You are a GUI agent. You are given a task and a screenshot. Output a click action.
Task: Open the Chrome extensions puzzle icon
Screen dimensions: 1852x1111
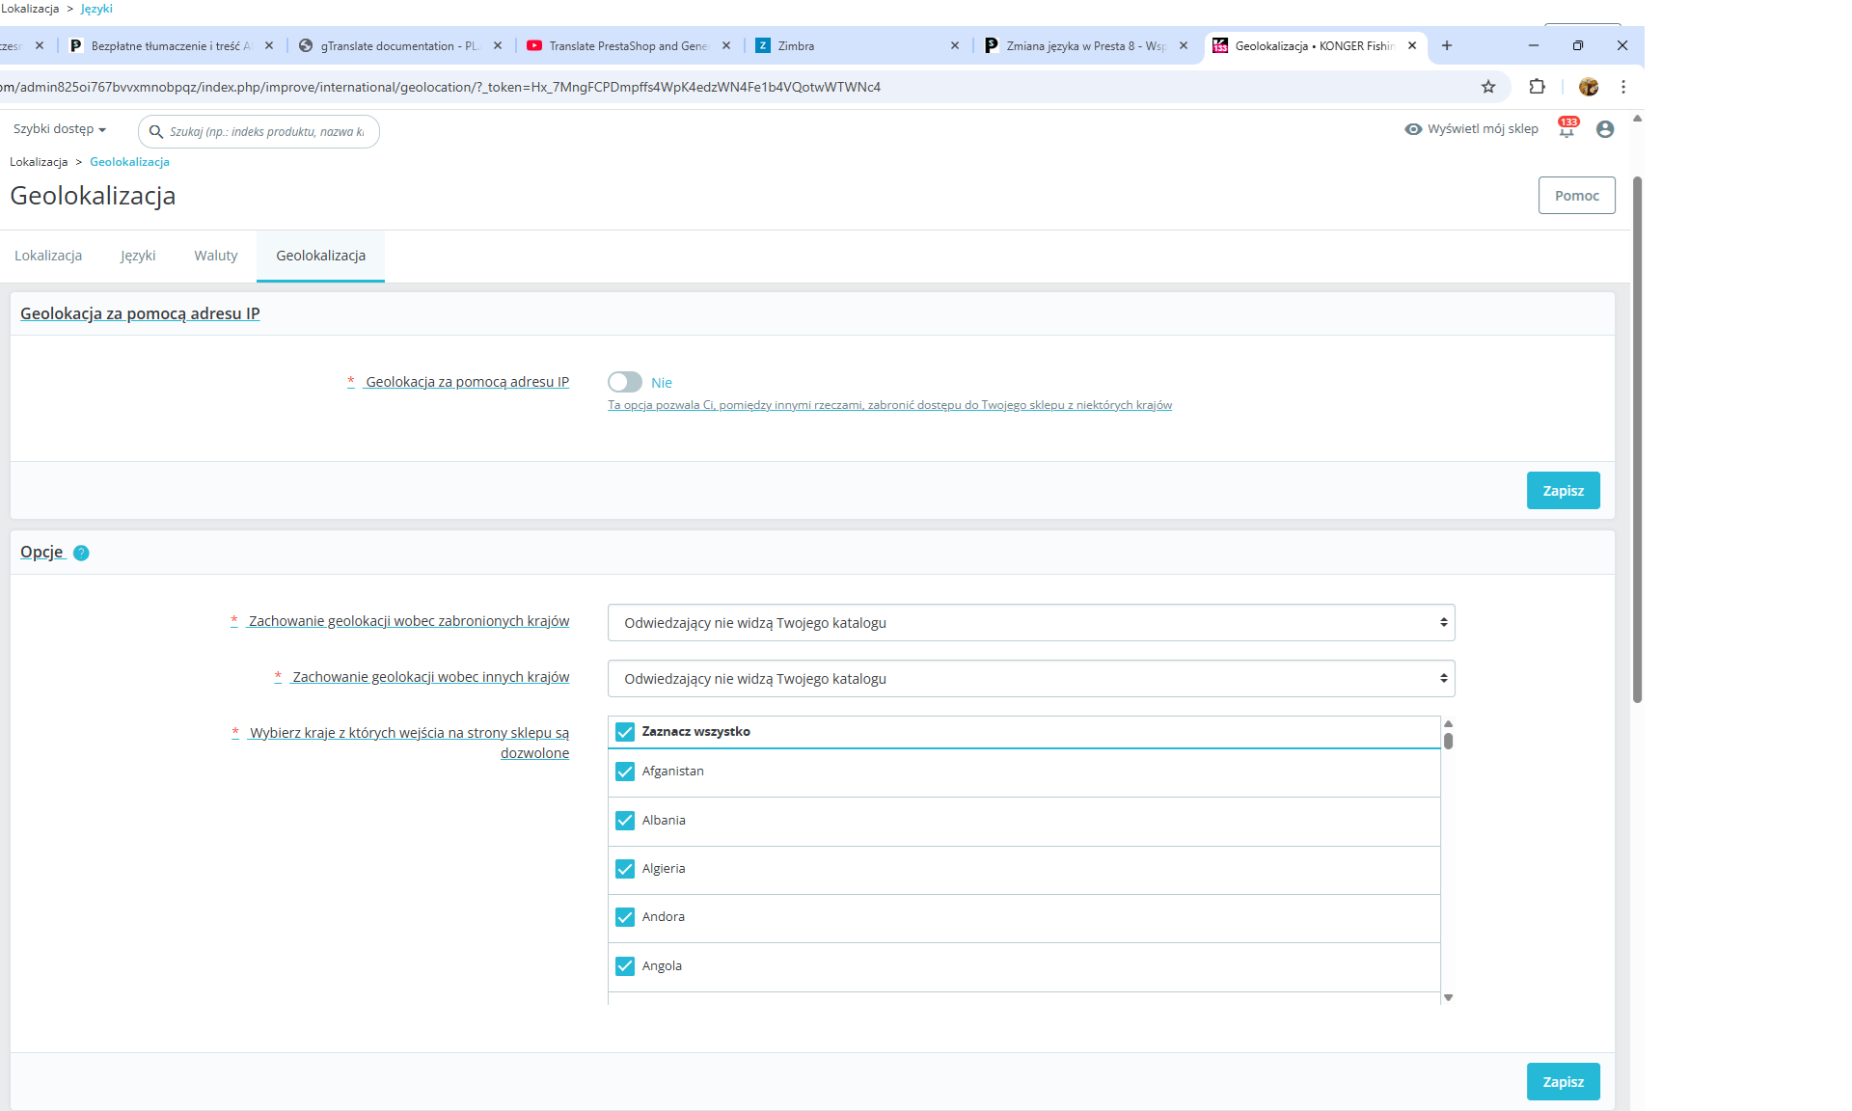click(x=1537, y=87)
